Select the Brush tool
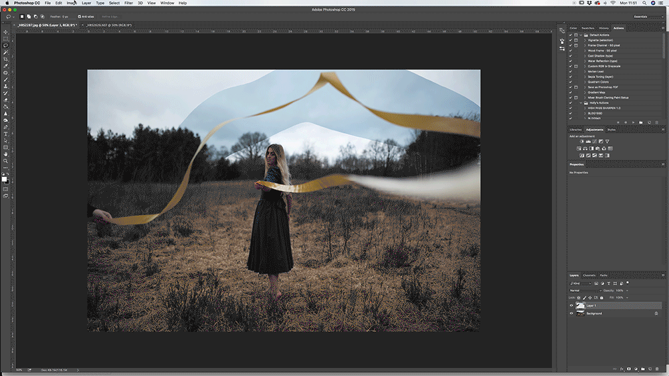The image size is (669, 376). (x=5, y=79)
